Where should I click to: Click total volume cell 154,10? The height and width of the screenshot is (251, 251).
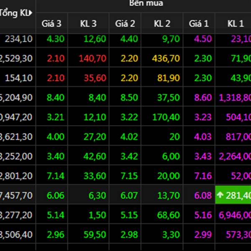19,78
